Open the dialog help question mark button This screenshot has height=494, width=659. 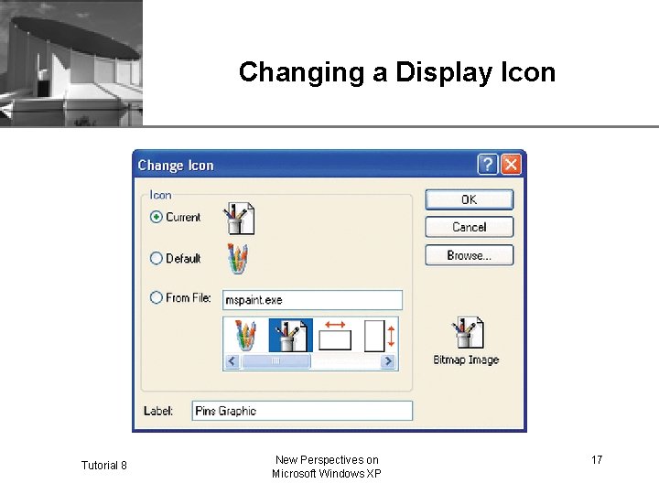point(487,165)
